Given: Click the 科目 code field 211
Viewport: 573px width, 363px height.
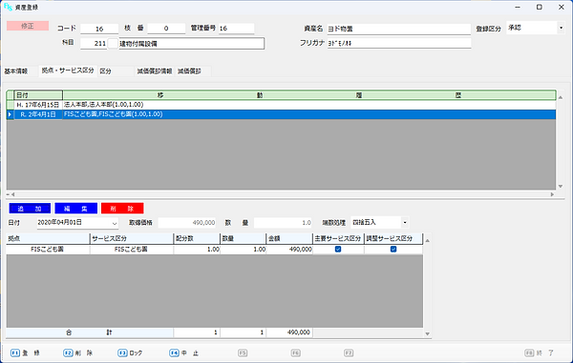Looking at the screenshot, I should tap(94, 44).
